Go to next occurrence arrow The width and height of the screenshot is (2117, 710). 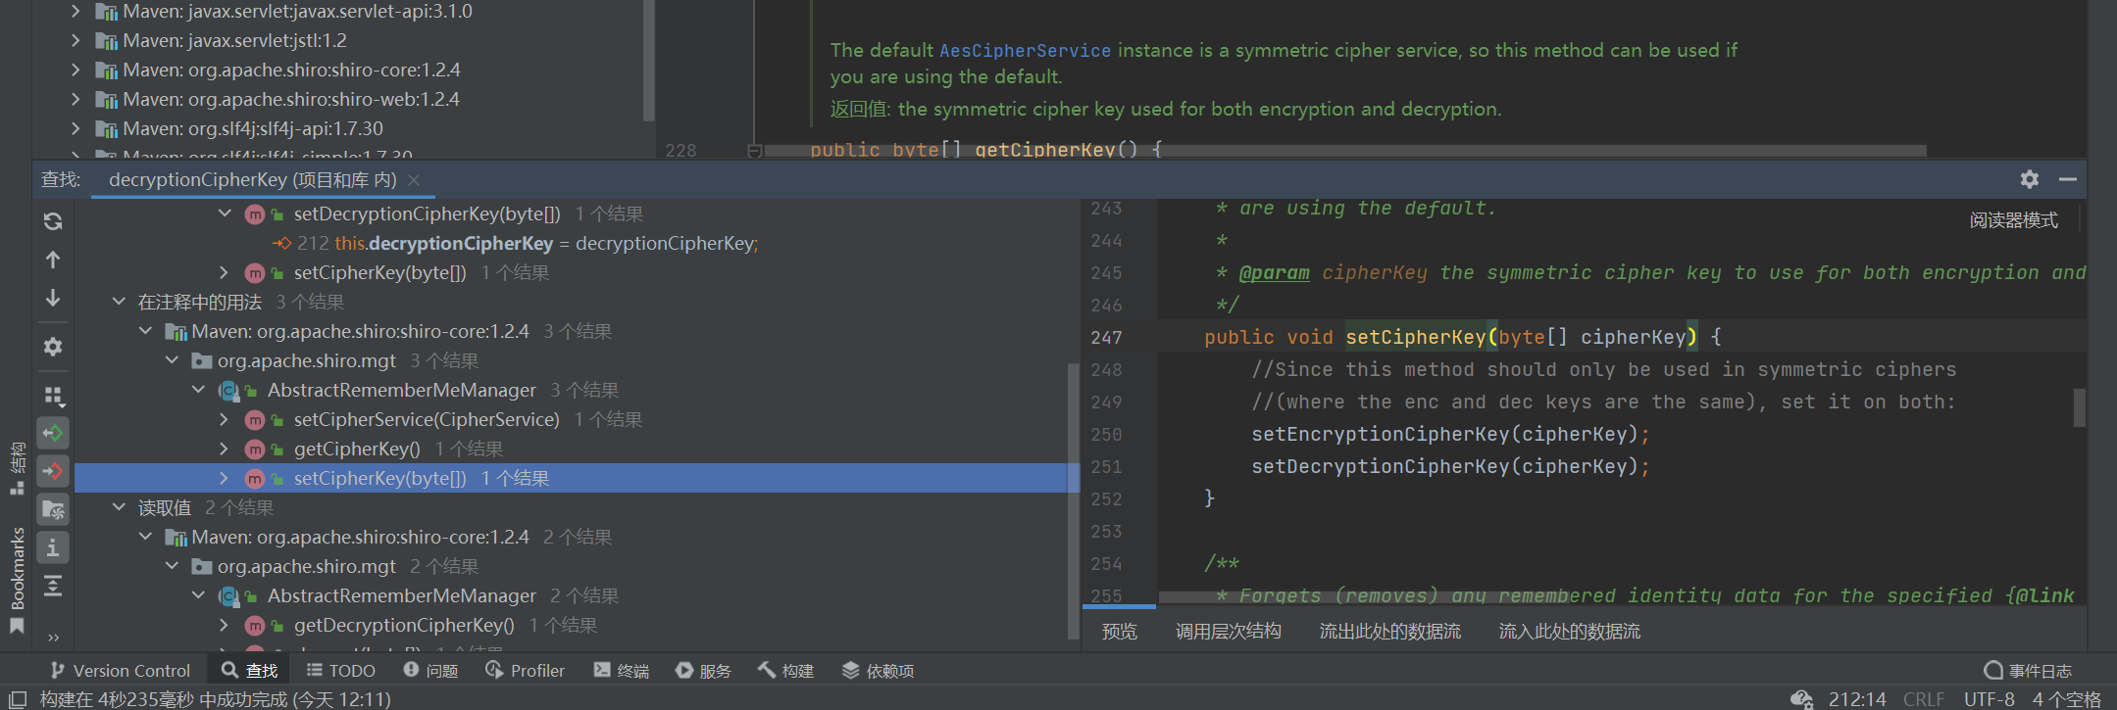(53, 298)
